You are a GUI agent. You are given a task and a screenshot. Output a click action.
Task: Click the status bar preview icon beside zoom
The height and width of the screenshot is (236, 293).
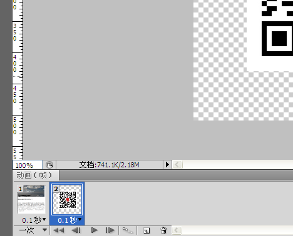[x=49, y=165]
